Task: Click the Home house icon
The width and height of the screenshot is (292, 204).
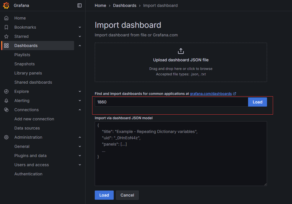Action: pyautogui.click(x=6, y=18)
